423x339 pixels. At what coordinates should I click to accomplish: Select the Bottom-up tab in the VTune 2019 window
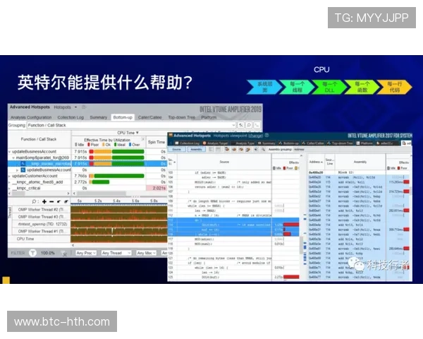[123, 117]
